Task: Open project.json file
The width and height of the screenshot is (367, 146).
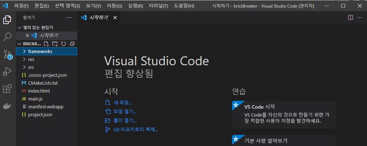Action: click(x=46, y=115)
